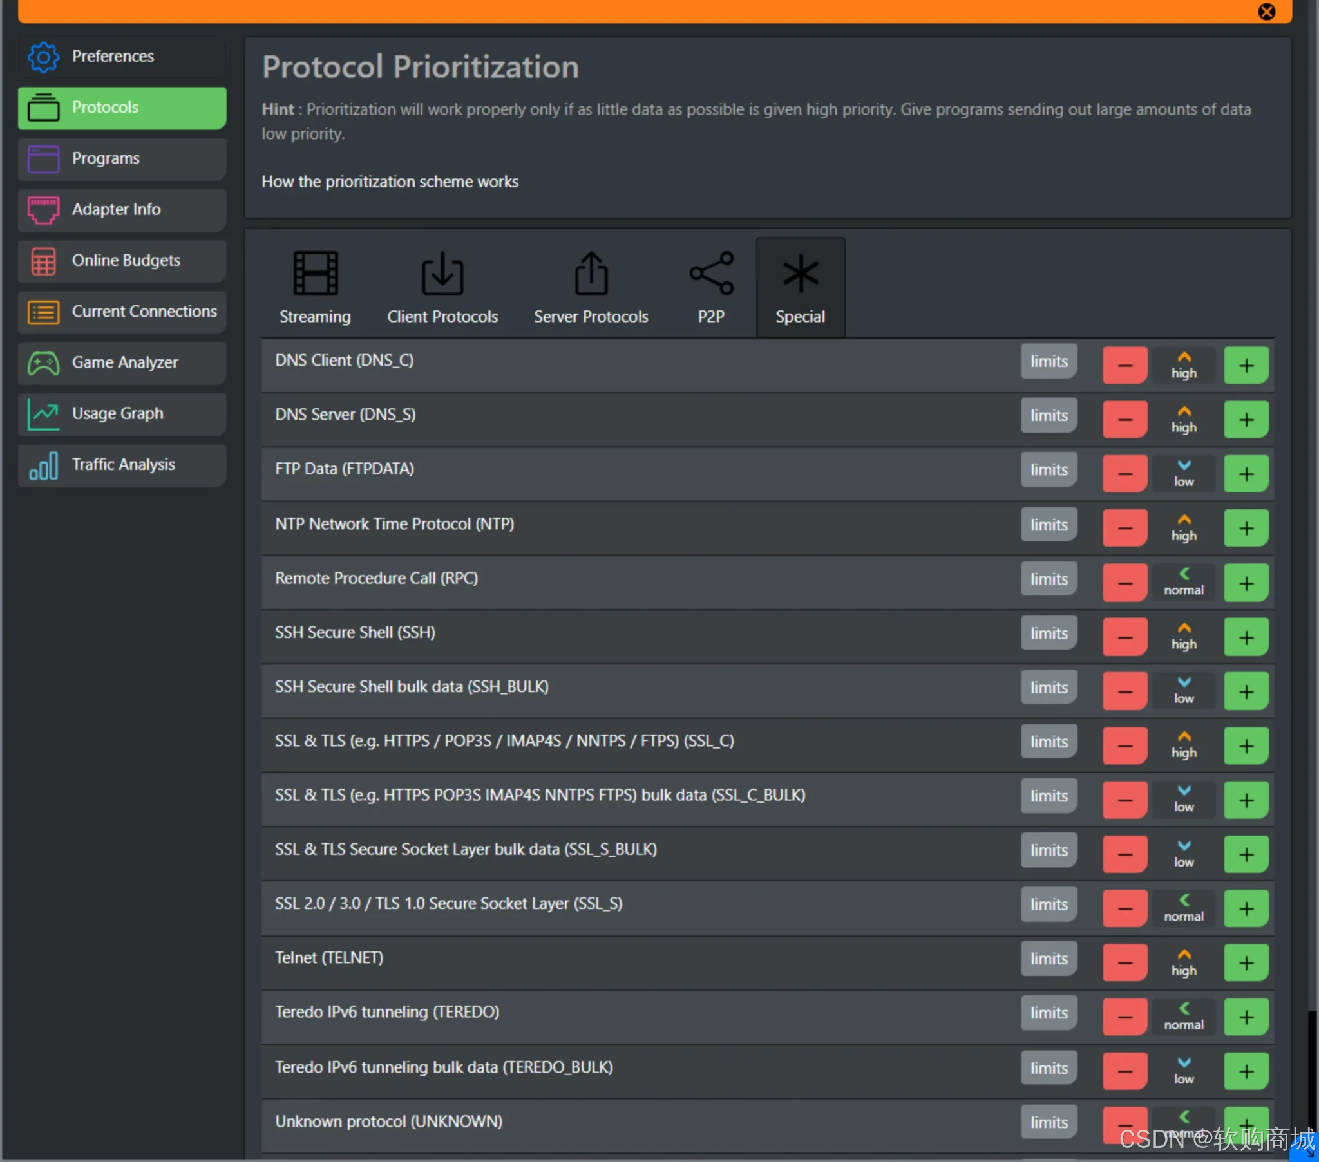This screenshot has width=1319, height=1162.
Task: Open Online Budgets calculator icon
Action: pos(43,261)
